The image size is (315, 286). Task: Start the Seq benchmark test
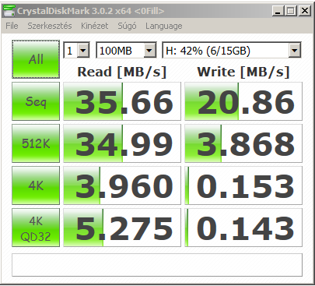click(36, 101)
